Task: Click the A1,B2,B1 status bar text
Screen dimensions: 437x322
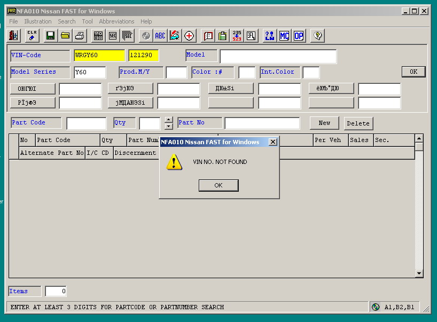Action: click(x=399, y=307)
